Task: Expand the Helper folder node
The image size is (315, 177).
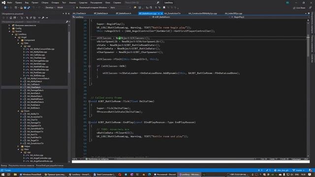Action: pyautogui.click(x=18, y=147)
